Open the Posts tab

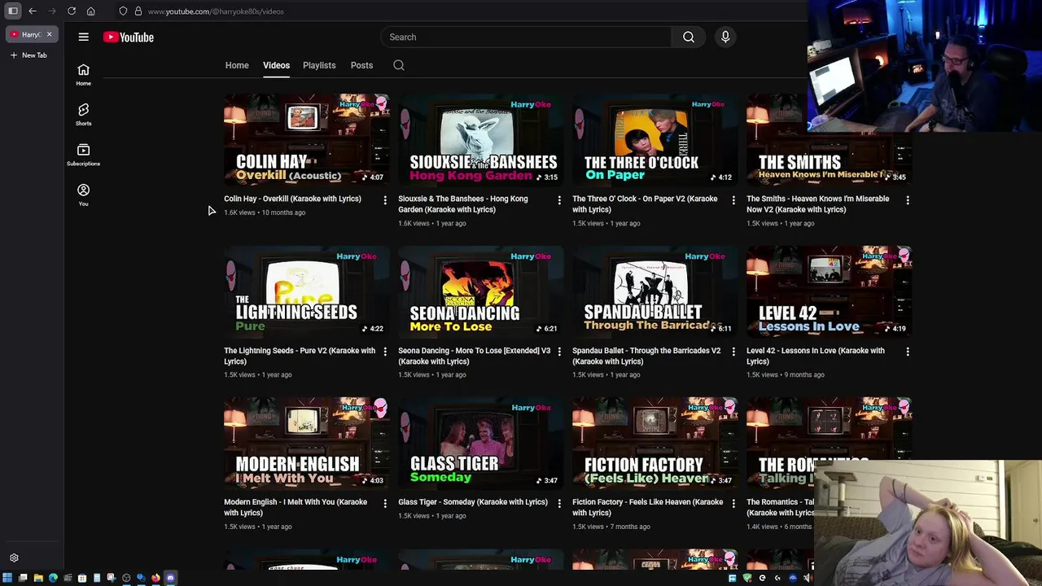click(x=361, y=65)
